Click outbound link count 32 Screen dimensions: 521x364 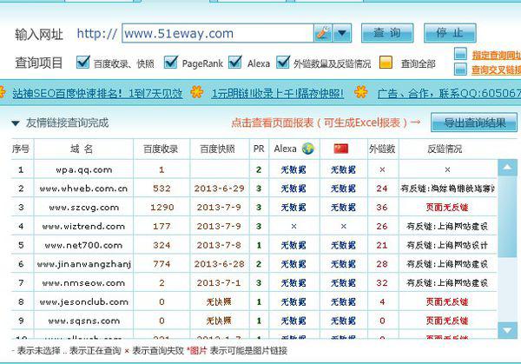pyautogui.click(x=382, y=283)
